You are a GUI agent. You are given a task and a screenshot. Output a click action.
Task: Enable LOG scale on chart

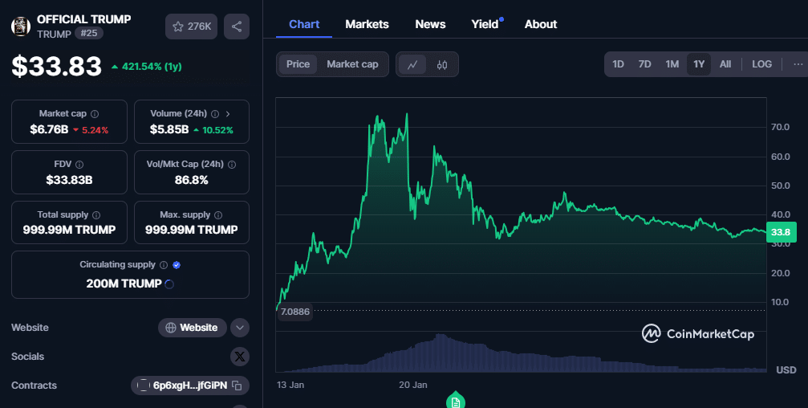pos(761,64)
